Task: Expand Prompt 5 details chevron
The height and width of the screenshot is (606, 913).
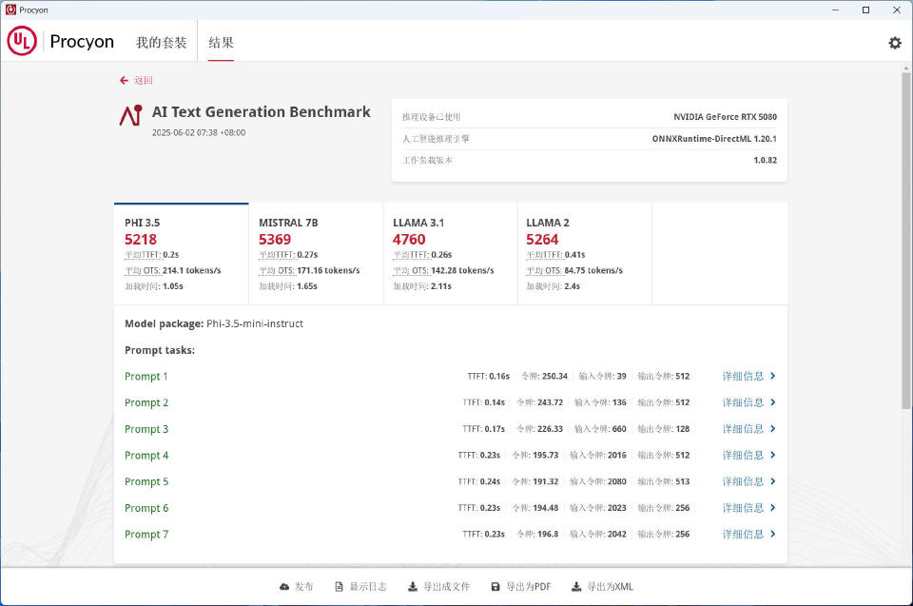Action: (772, 481)
